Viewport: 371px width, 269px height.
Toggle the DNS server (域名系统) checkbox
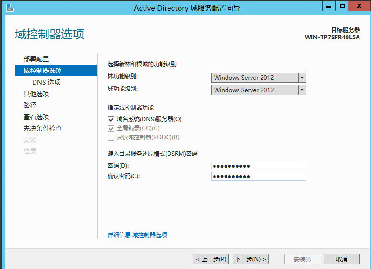tap(111, 119)
